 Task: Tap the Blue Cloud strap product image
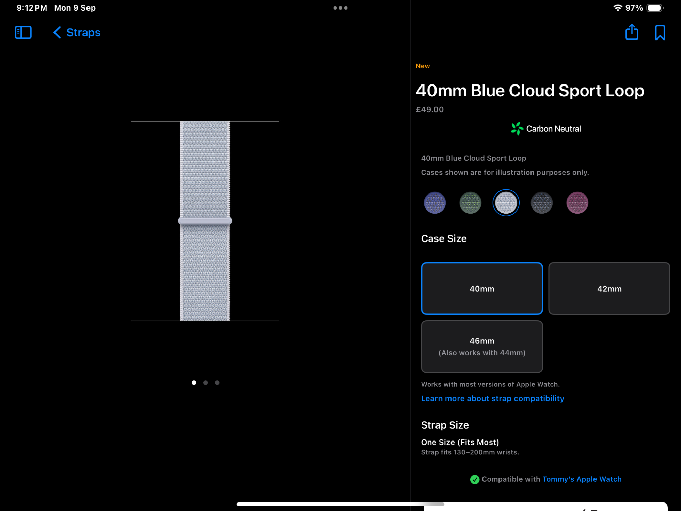tap(205, 221)
